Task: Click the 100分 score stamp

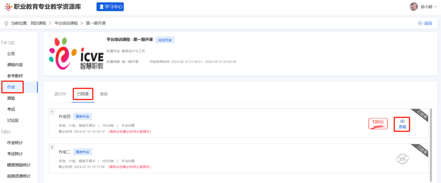Action: tap(378, 123)
